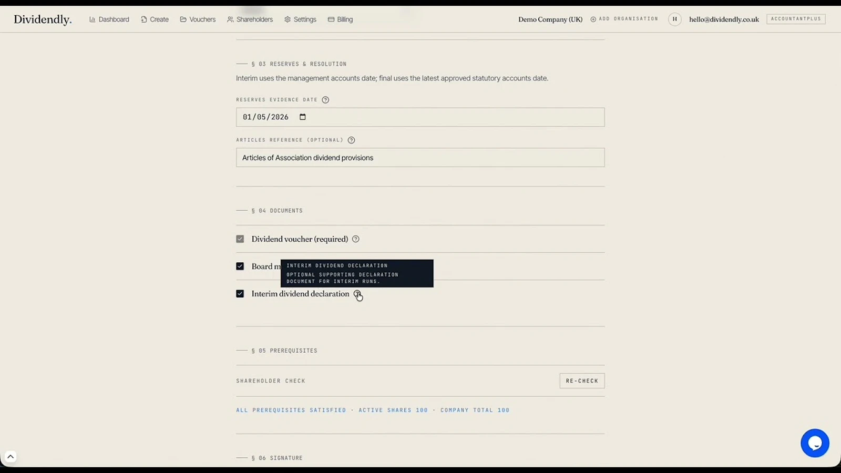
Task: Click the 'Shareholder Check' label
Action: click(x=271, y=381)
